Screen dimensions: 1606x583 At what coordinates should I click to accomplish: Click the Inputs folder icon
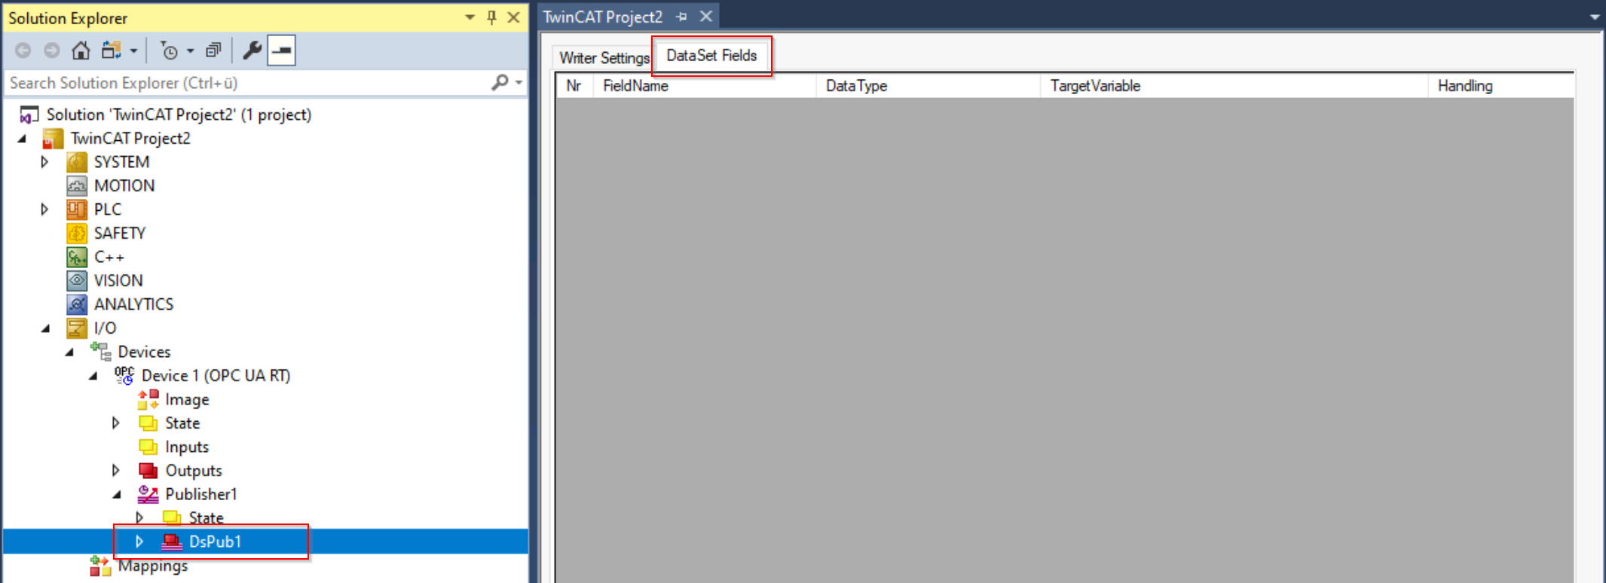coord(148,447)
